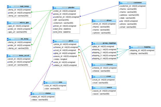Click the accel_url : varchar(255) column
This screenshot has height=107, width=161.
[x=18, y=65]
